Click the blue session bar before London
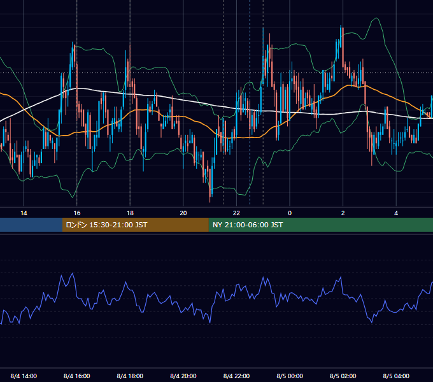Screen dimensions: 433x382 pos(31,225)
